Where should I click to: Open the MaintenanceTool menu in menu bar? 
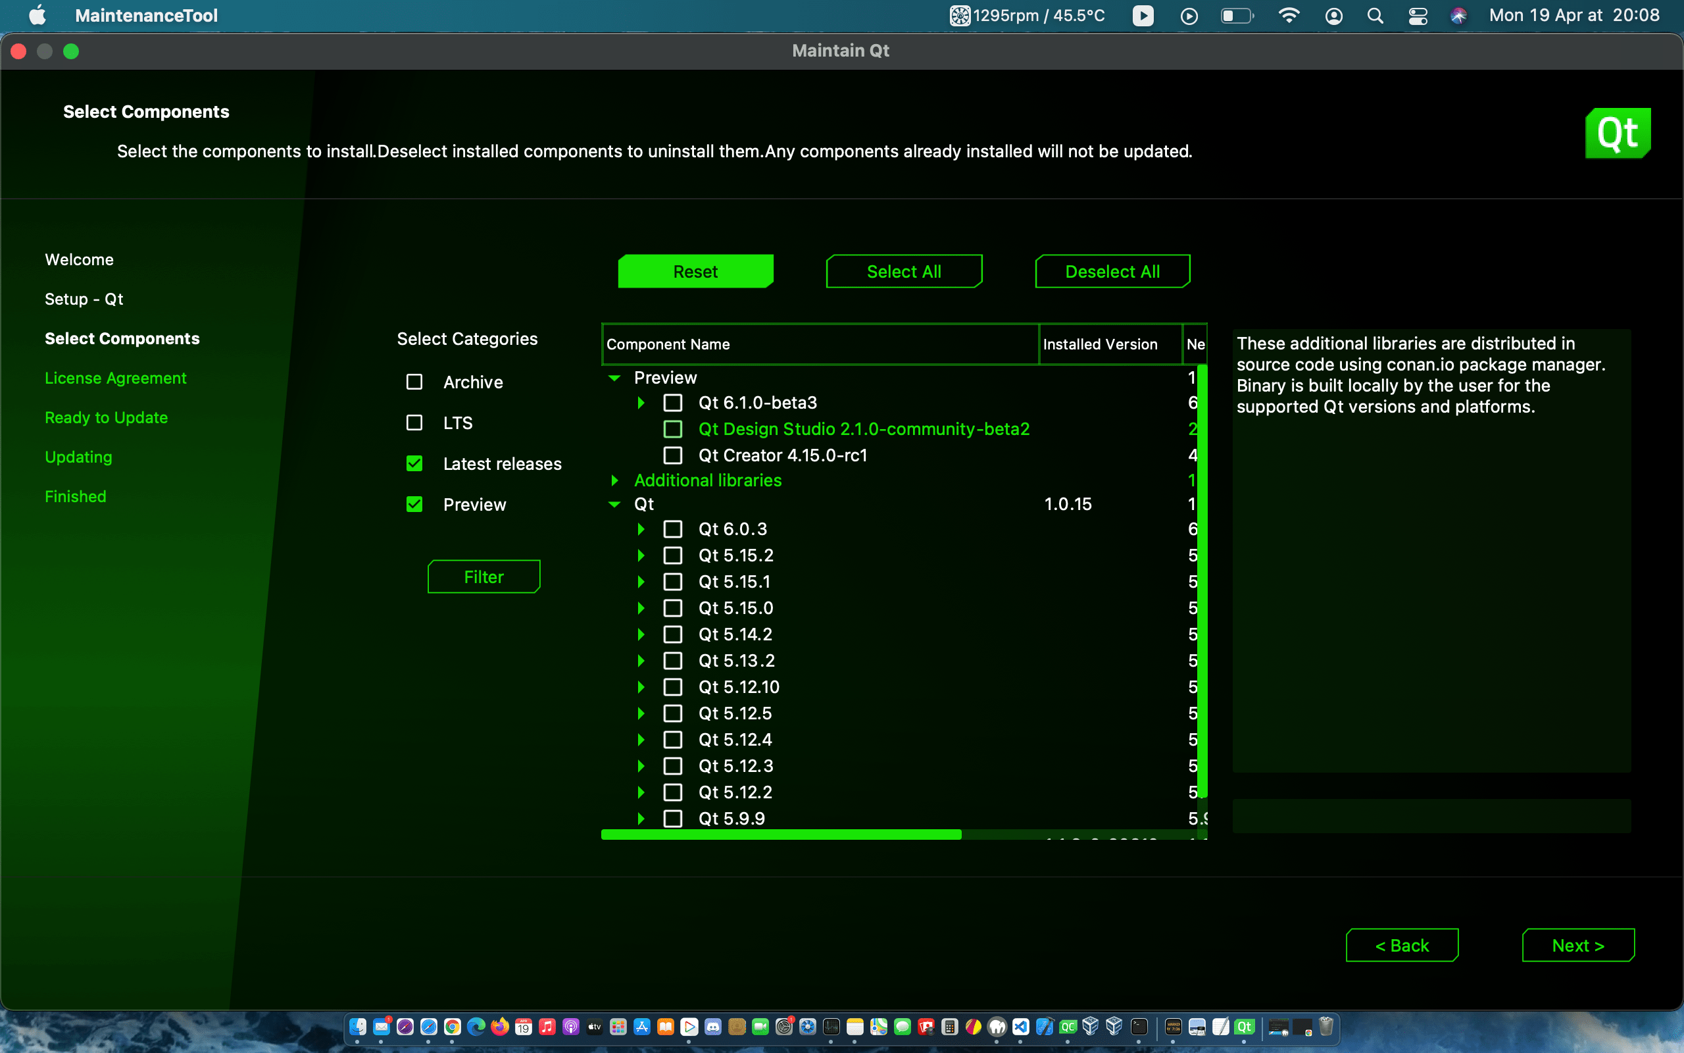pyautogui.click(x=146, y=15)
